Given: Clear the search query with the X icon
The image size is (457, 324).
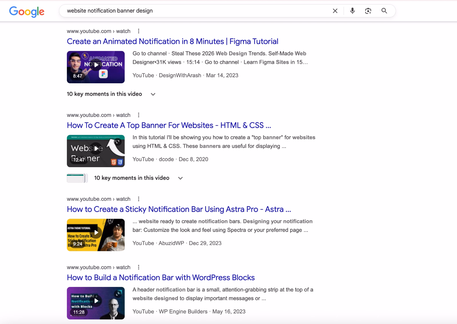Looking at the screenshot, I should (335, 11).
